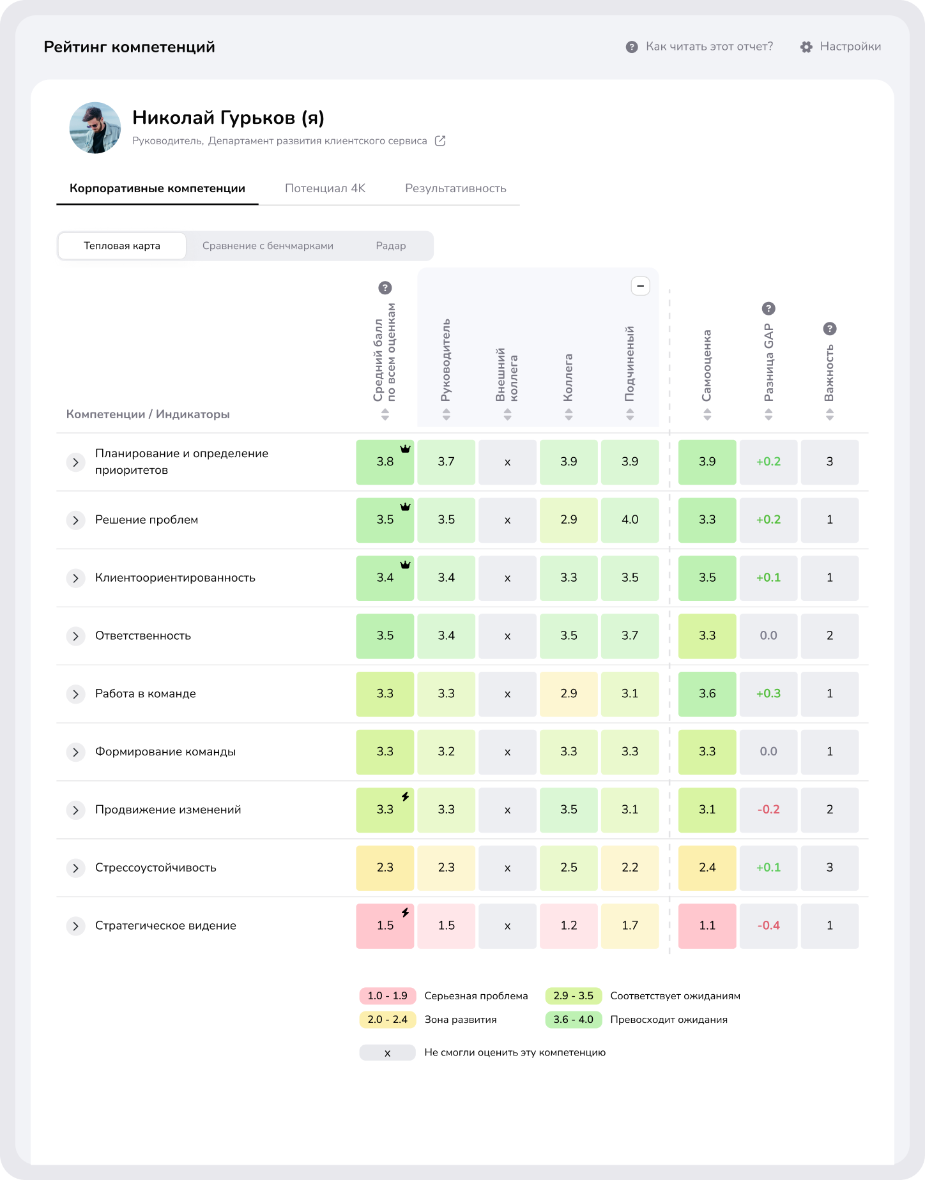Click Nikolay Gurkov's profile photo
Screen dimensions: 925x1180
95,128
